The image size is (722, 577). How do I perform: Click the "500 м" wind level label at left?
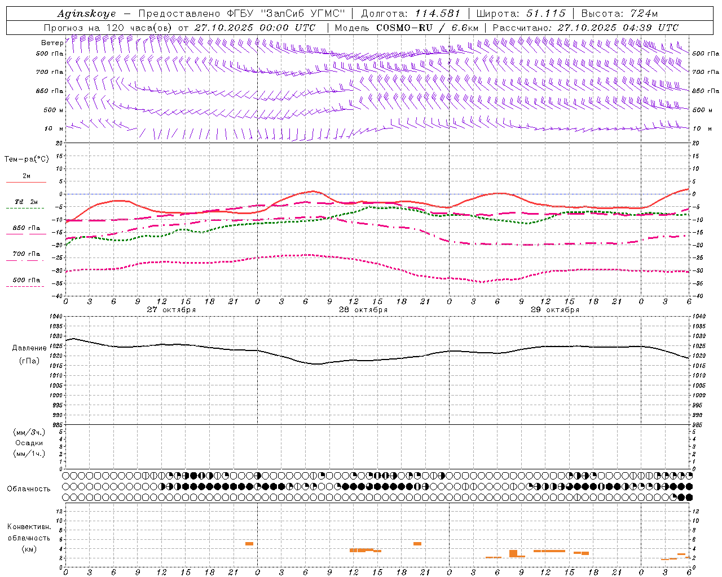[x=54, y=110]
